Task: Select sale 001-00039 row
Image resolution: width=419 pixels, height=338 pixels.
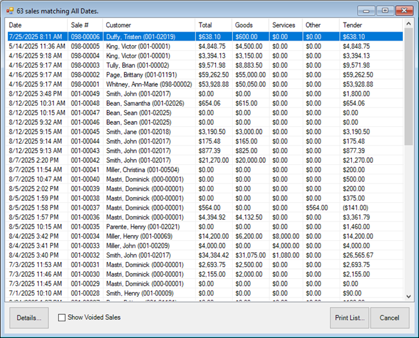Action: coord(205,189)
